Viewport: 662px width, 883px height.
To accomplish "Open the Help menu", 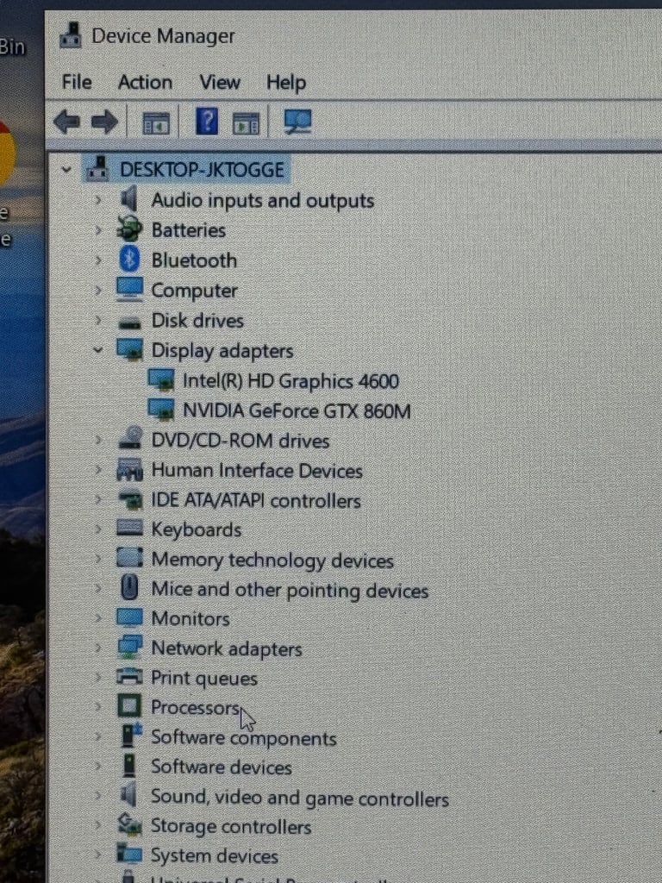I will [286, 83].
